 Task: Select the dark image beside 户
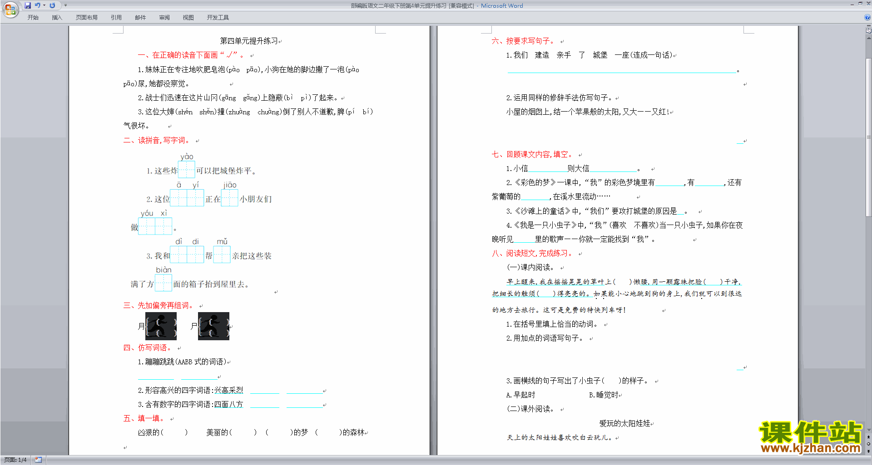click(213, 326)
